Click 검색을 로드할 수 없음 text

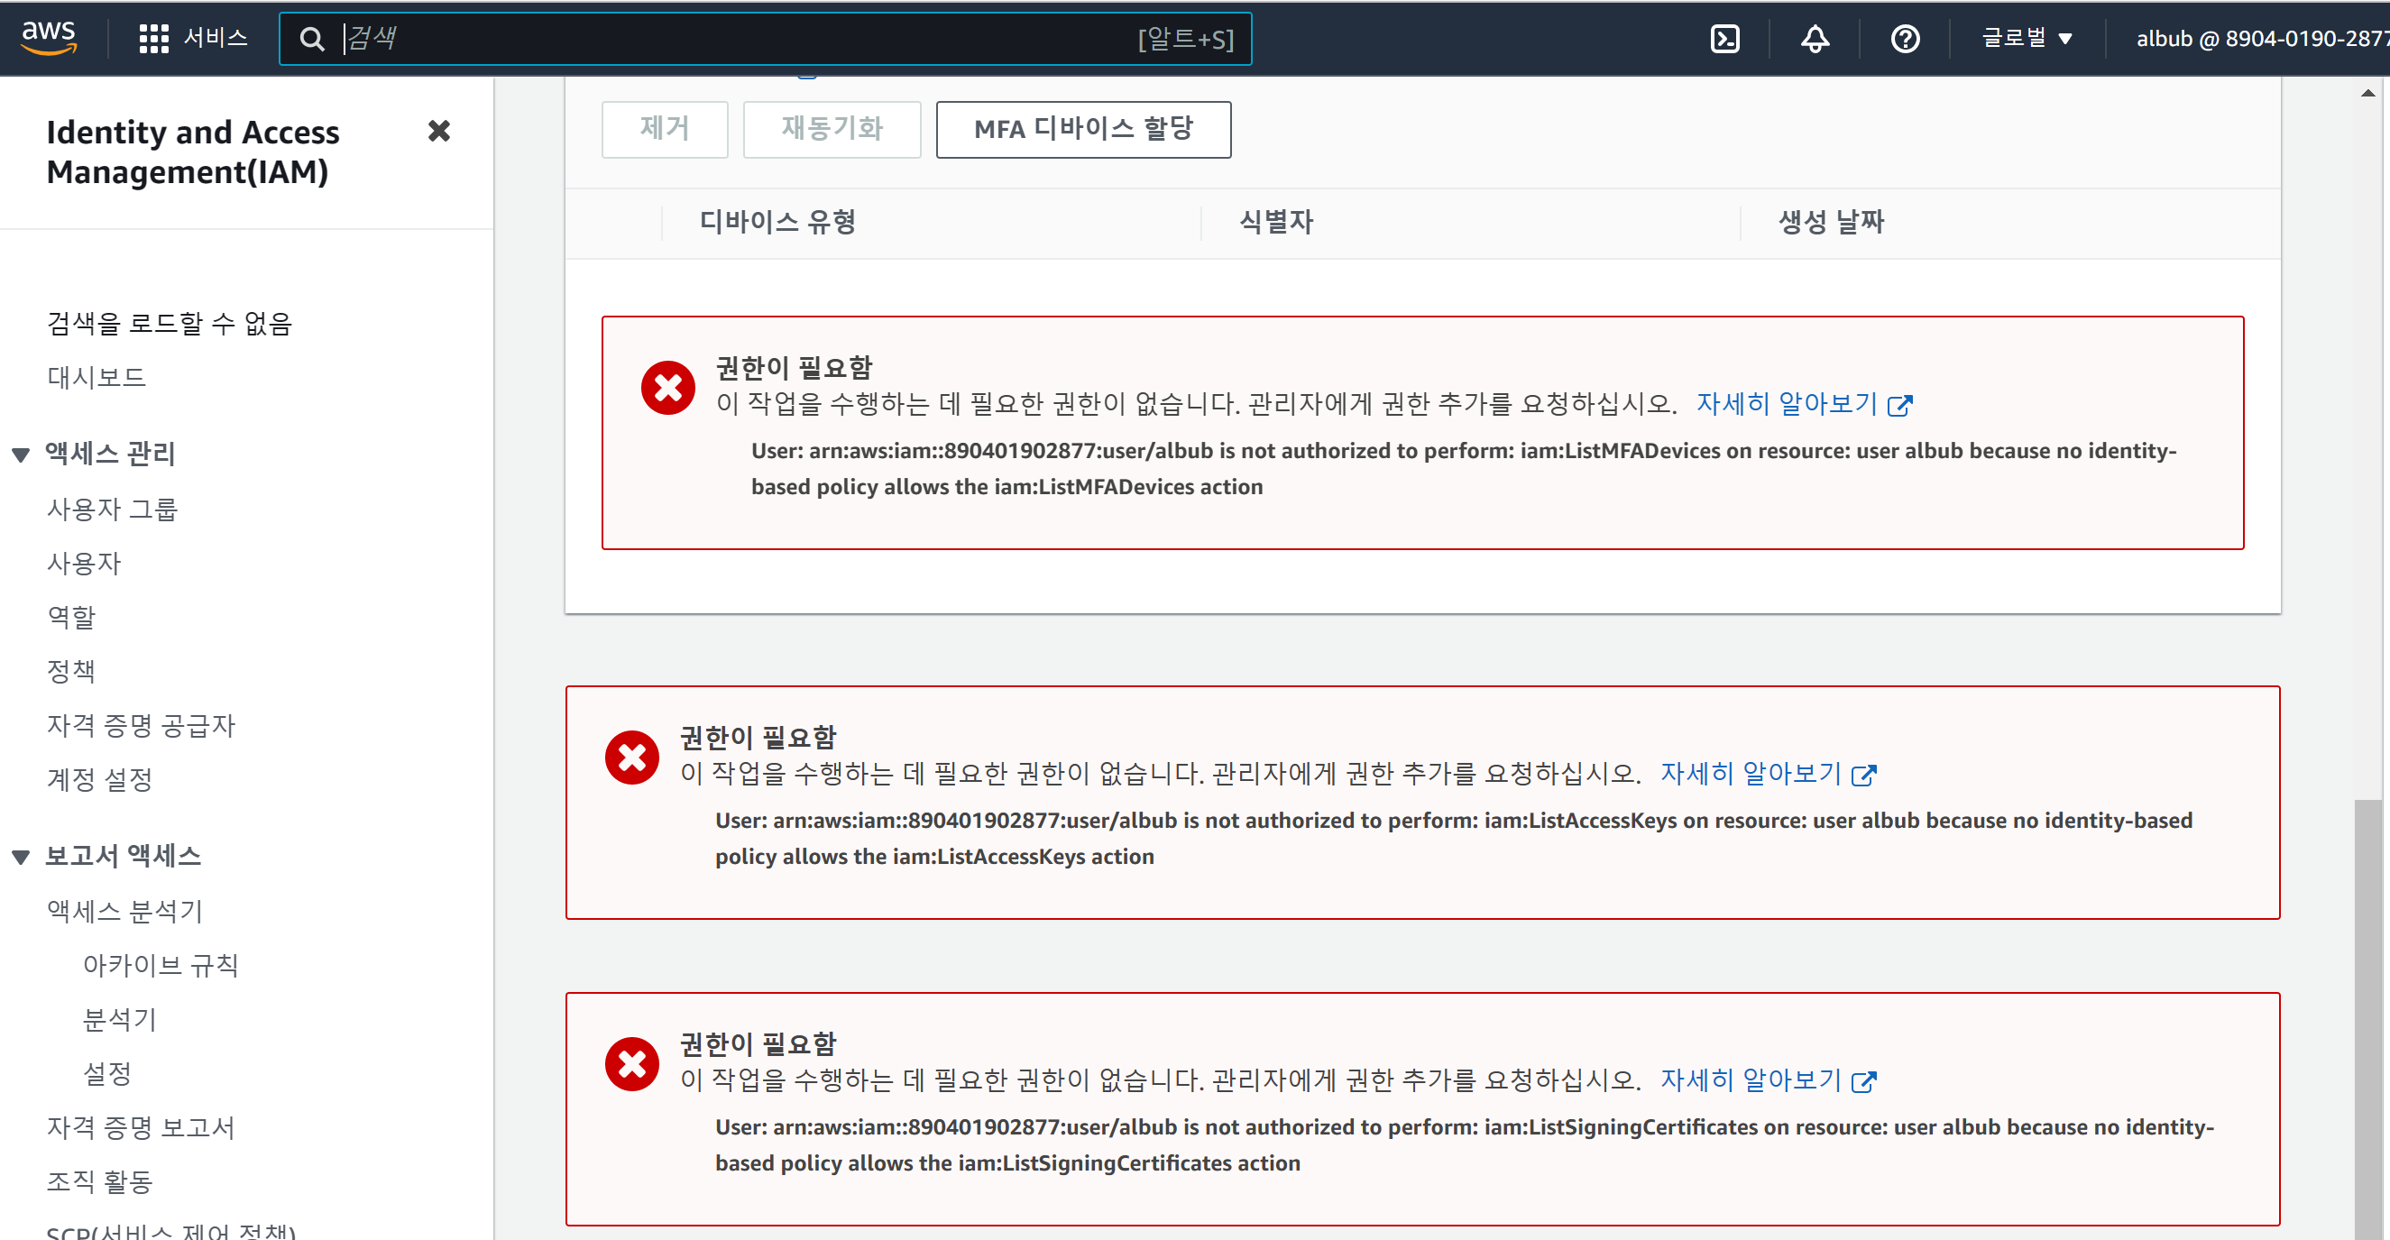170,323
